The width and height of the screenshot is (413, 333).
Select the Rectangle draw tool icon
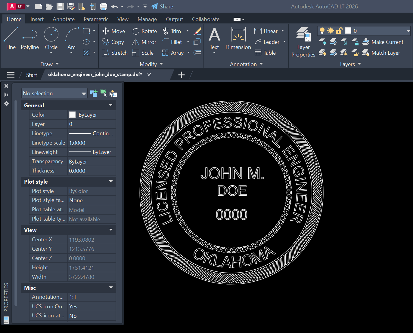[86, 31]
